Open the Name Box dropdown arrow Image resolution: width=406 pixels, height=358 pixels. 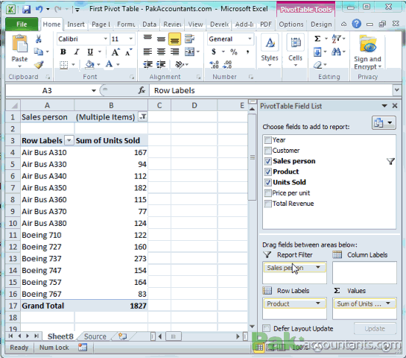tap(93, 90)
